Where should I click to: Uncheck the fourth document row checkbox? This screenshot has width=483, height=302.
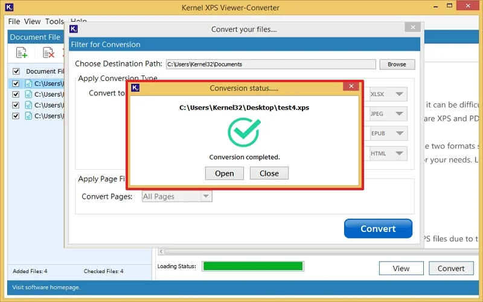[16, 116]
